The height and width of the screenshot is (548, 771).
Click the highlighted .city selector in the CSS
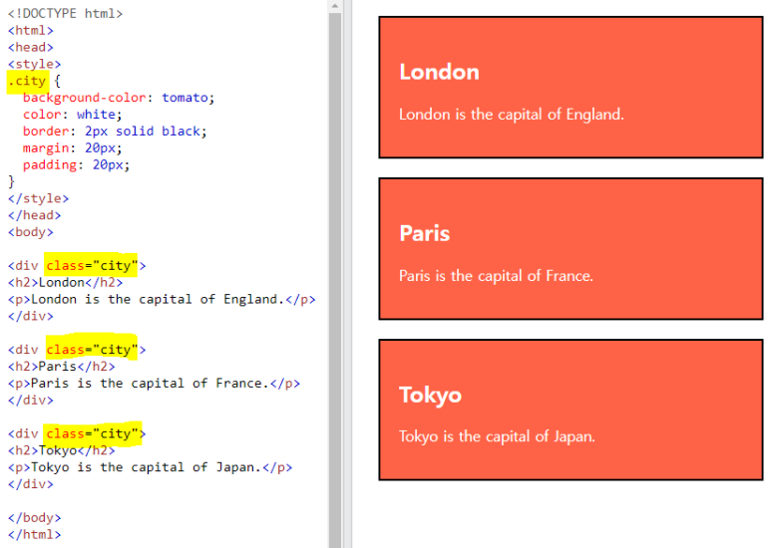click(x=28, y=81)
